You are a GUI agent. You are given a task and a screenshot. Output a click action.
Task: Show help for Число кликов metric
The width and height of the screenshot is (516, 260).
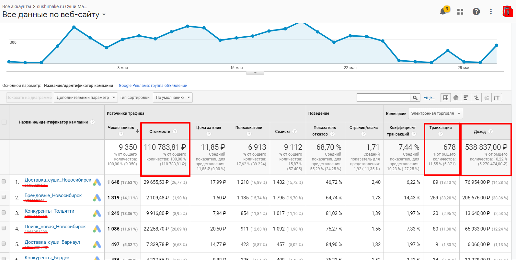click(x=121, y=134)
